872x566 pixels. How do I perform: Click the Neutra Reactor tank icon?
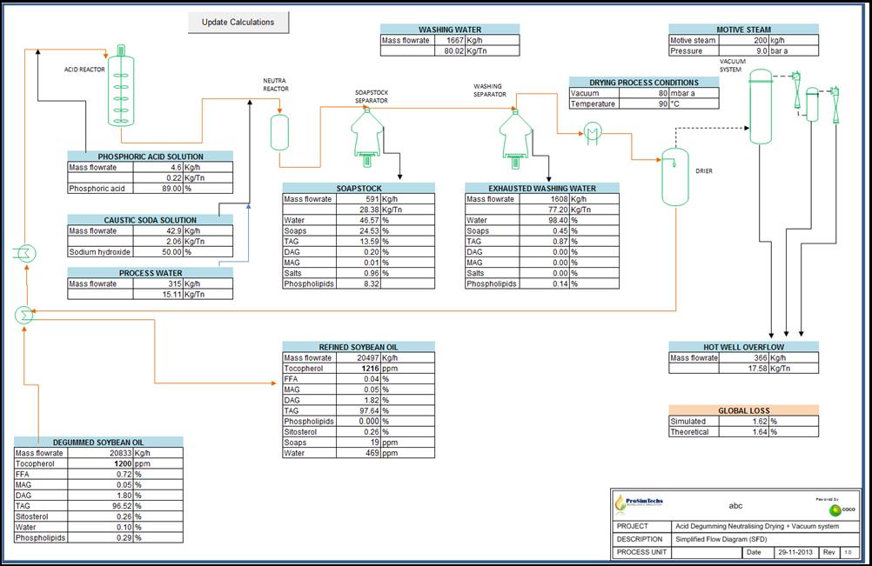click(x=279, y=131)
